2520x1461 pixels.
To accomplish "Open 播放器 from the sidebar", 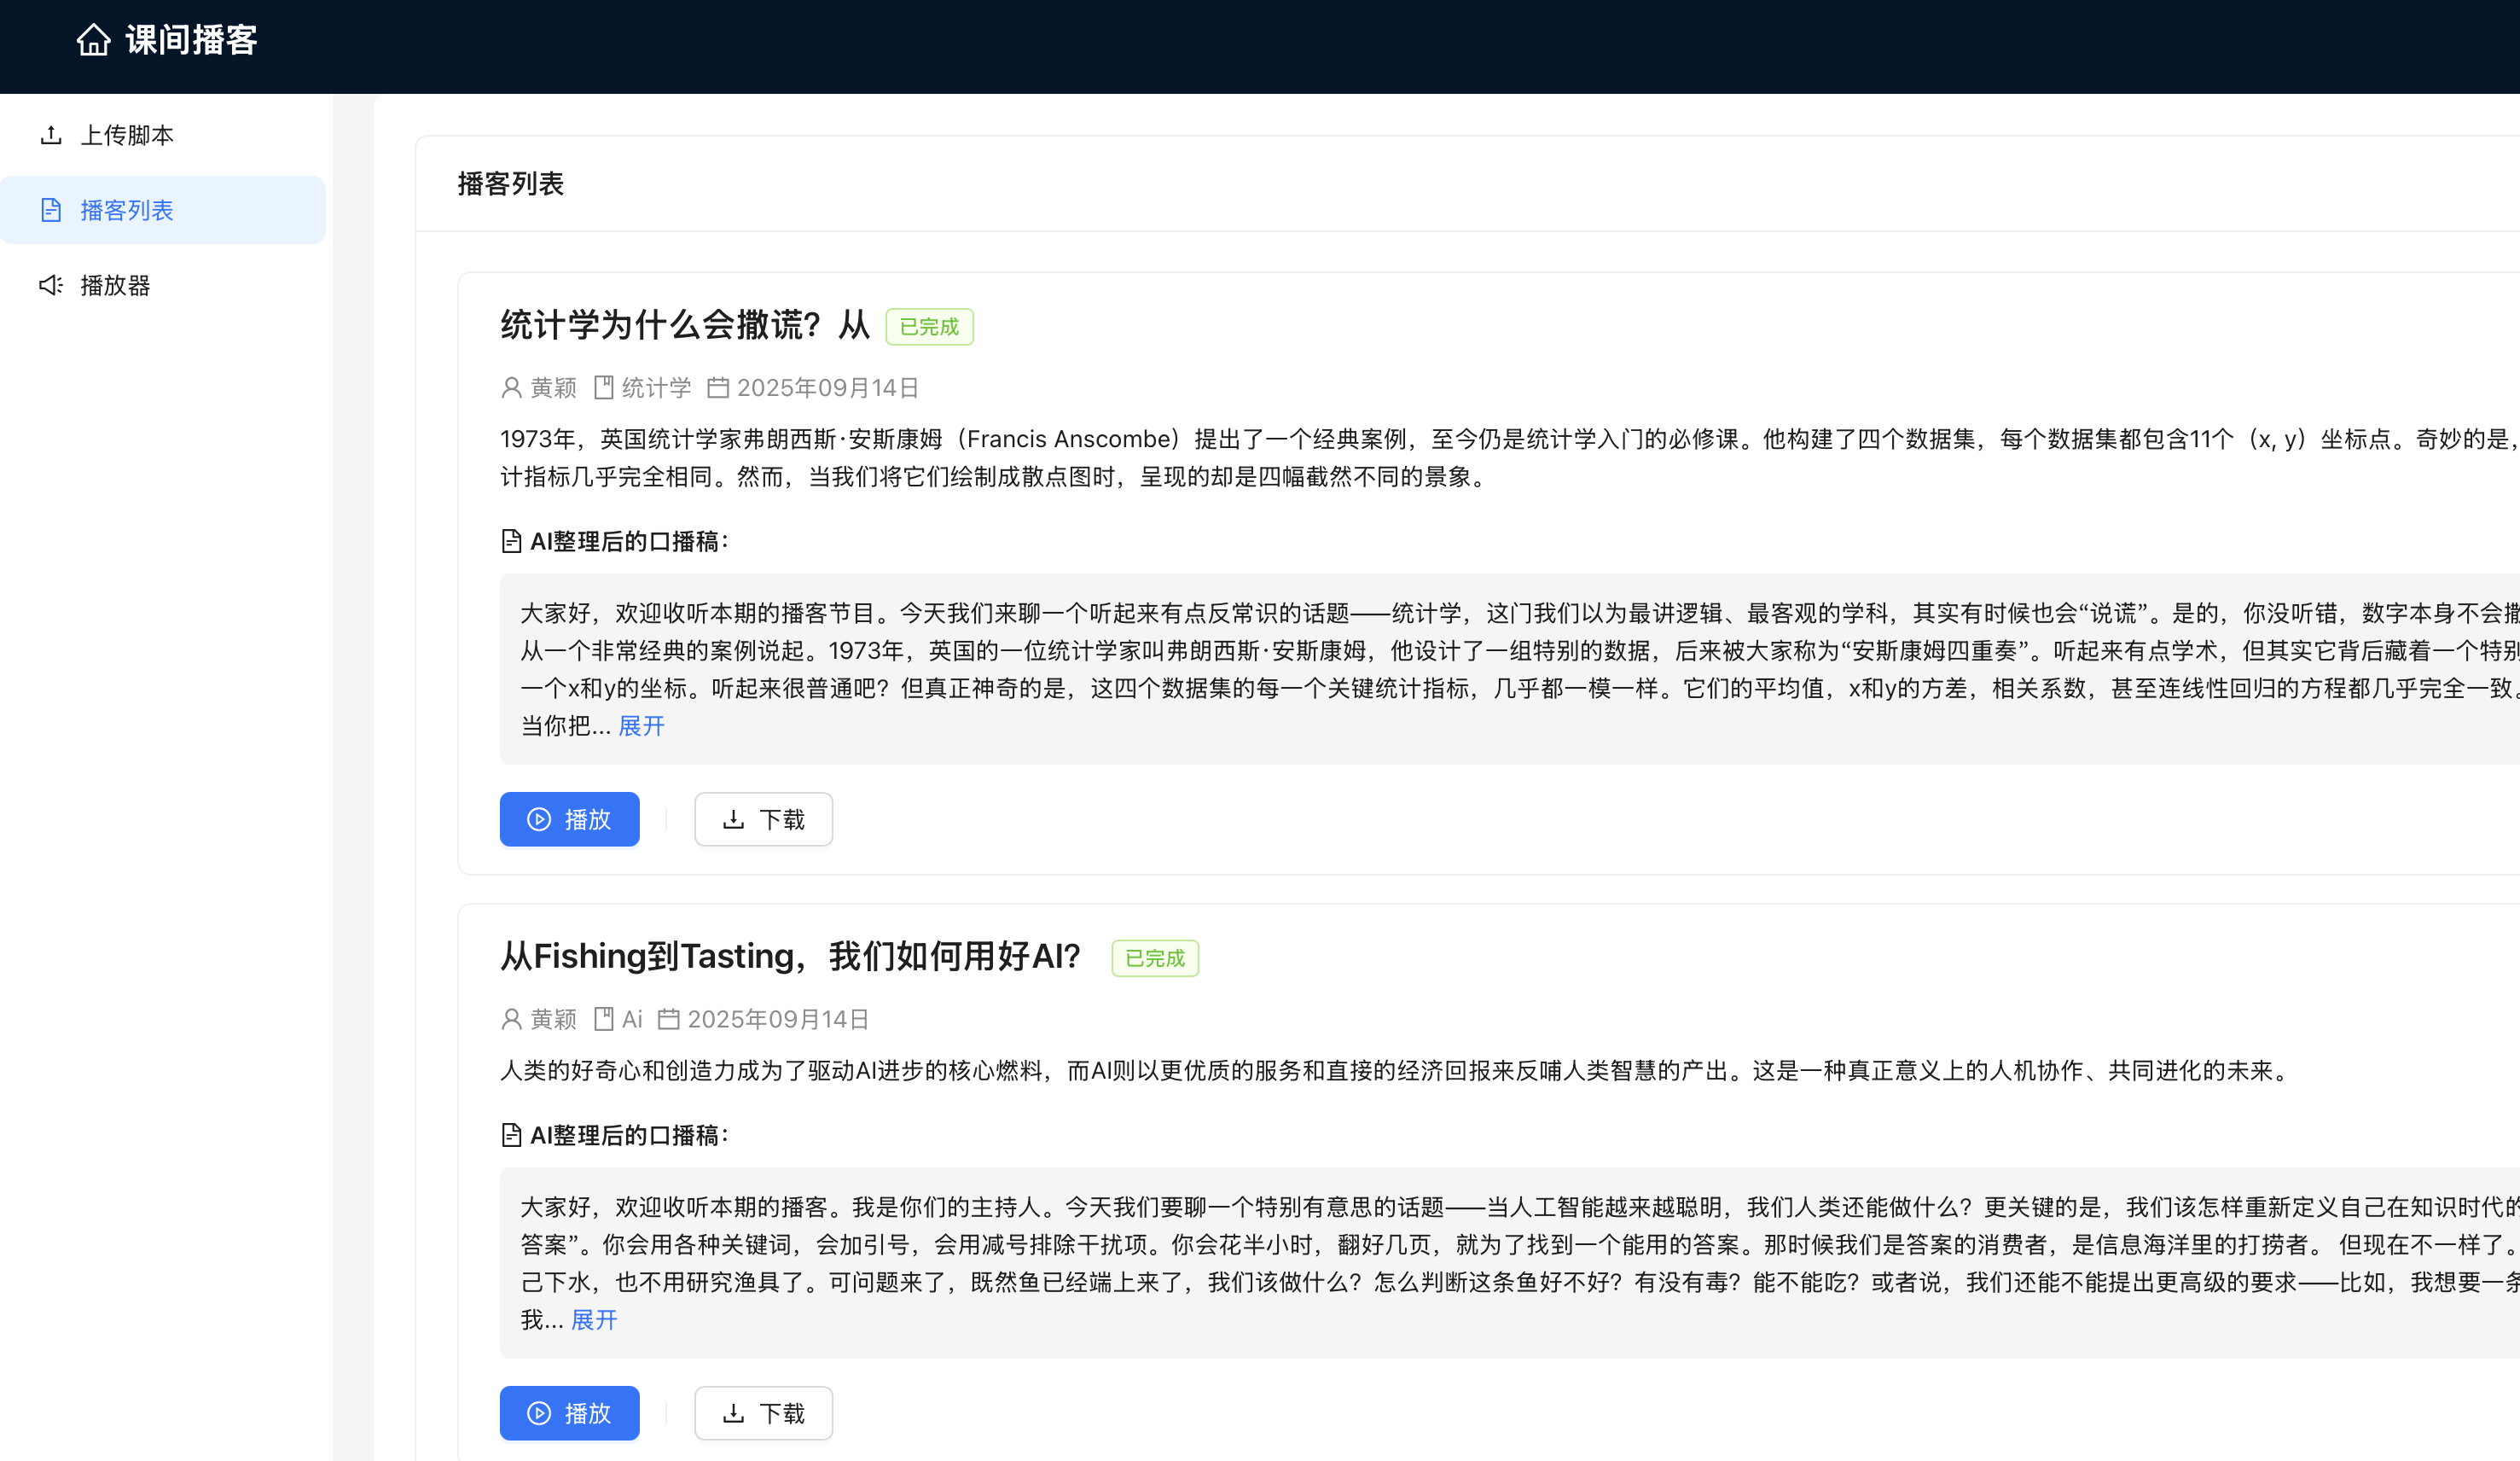I will click(x=114, y=285).
